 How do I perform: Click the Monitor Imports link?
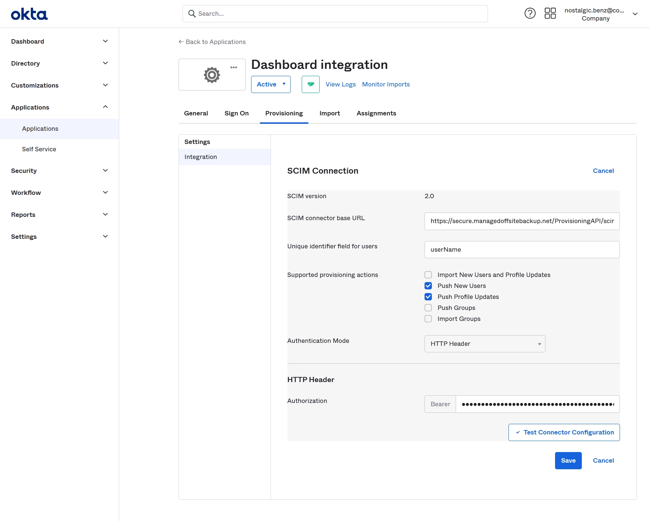click(x=386, y=84)
